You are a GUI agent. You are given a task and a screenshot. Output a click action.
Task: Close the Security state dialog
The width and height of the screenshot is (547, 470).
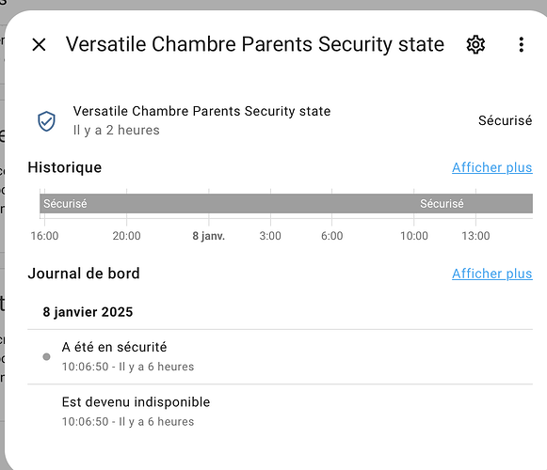(39, 44)
